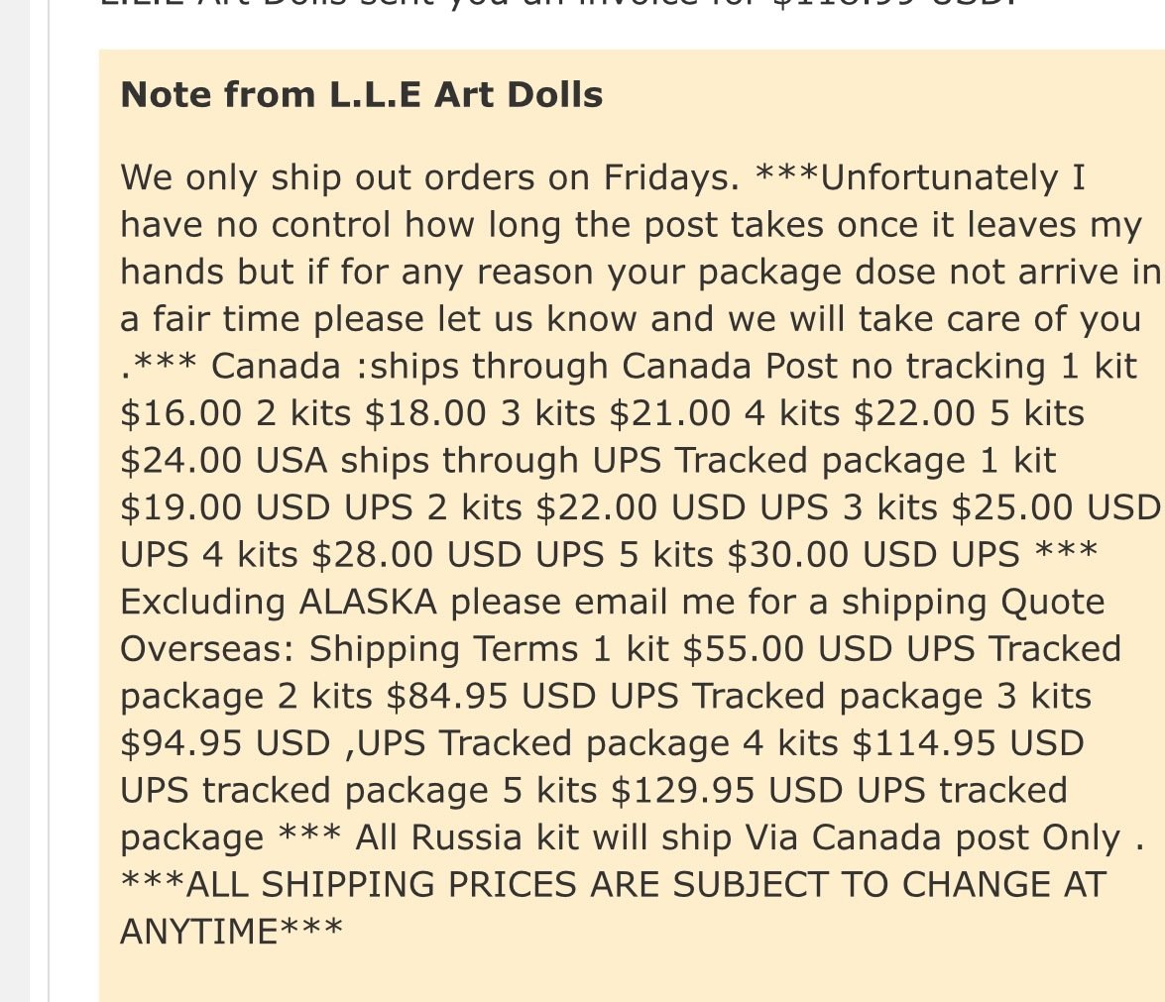Click the phrase "shipping Quote"
Image resolution: width=1165 pixels, height=1002 pixels.
(x=973, y=603)
